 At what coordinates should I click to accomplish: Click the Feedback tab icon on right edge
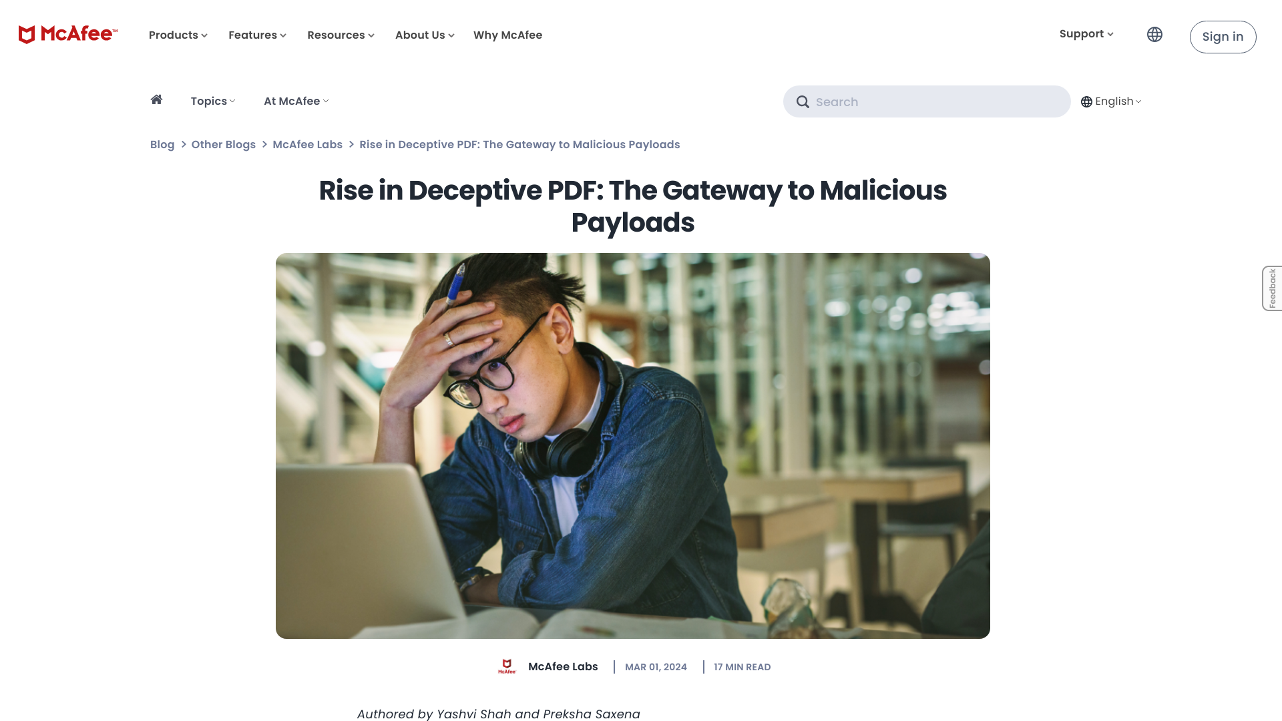click(x=1272, y=288)
